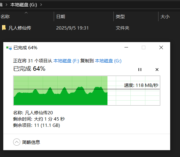Minimize the copy progress dialog
This screenshot has width=180, height=157.
pos(127,47)
